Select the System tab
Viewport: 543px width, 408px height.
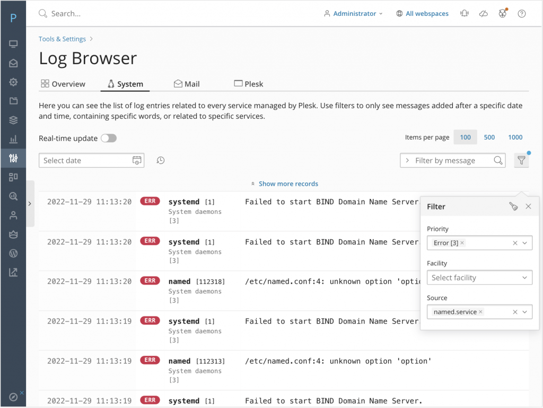click(x=125, y=84)
